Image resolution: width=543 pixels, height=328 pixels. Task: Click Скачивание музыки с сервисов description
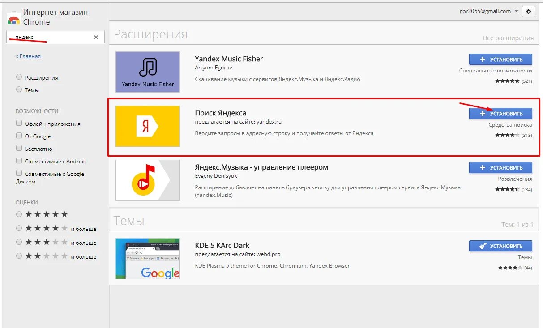[278, 79]
